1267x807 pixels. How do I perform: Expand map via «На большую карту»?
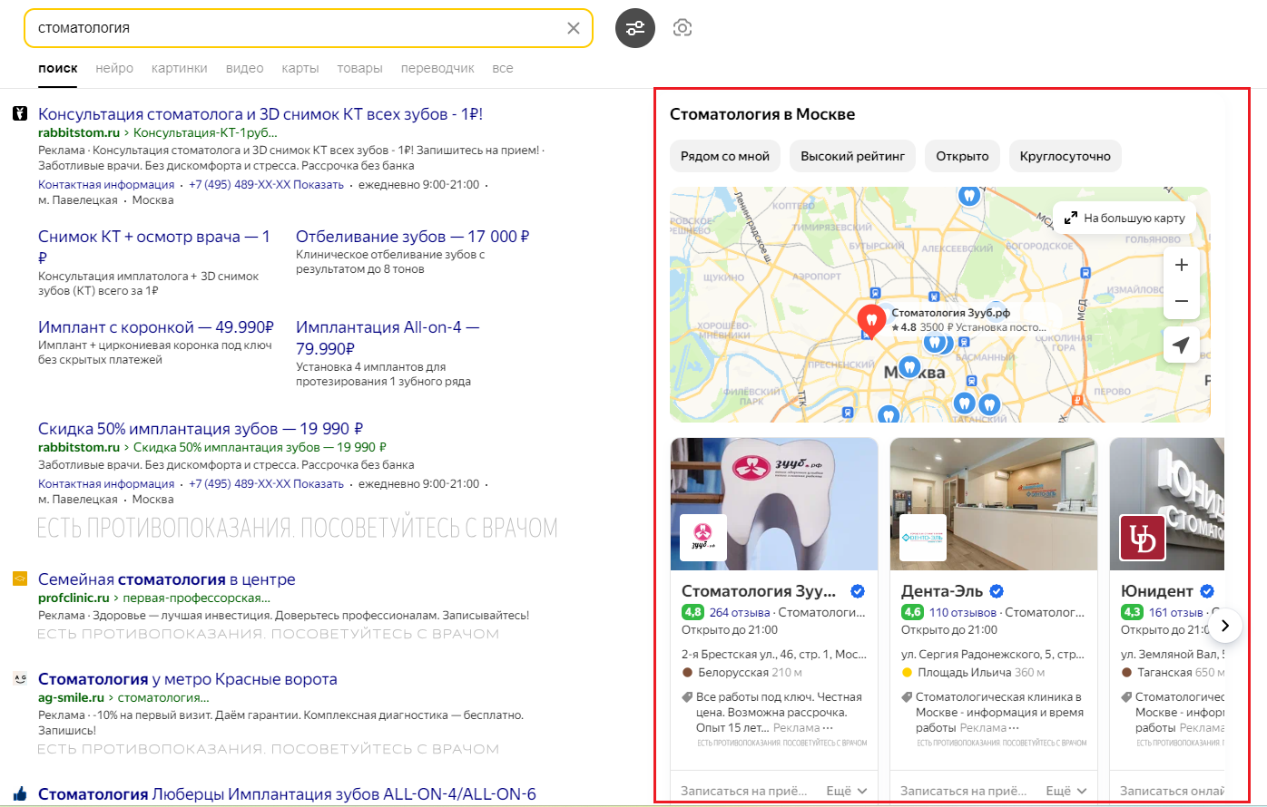tap(1125, 218)
